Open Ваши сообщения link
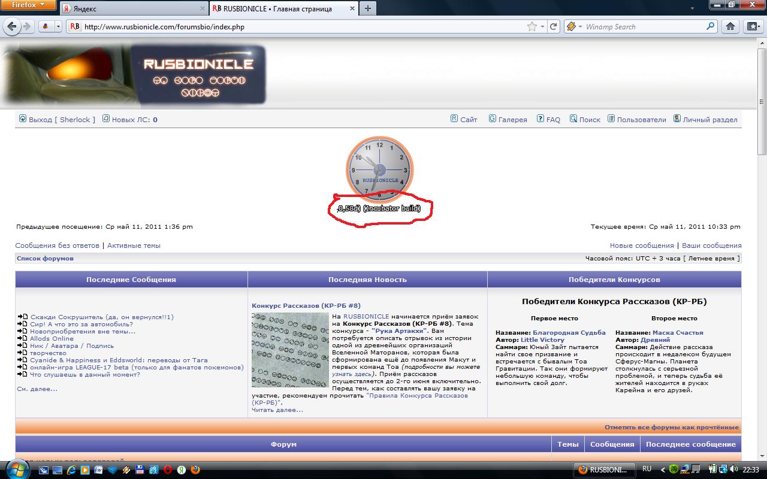 712,245
